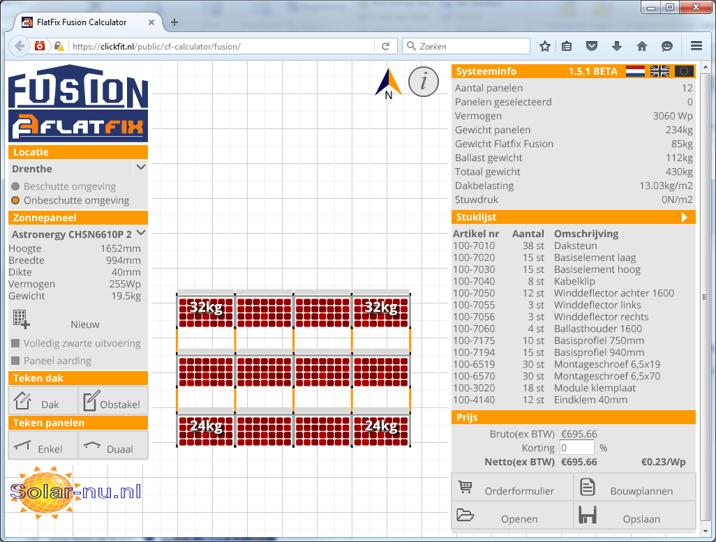Open the bookmarks list icon
Screen dimensions: 716x542
coord(567,46)
